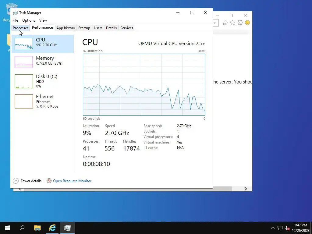The width and height of the screenshot is (312, 234).
Task: Show hidden system tray icons
Action: pyautogui.click(x=273, y=228)
